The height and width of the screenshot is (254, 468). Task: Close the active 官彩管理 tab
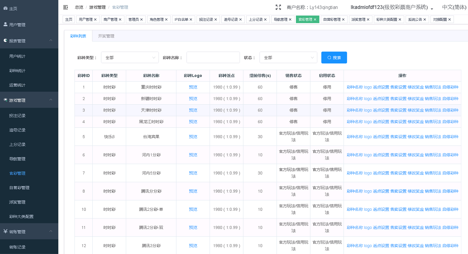pos(315,20)
